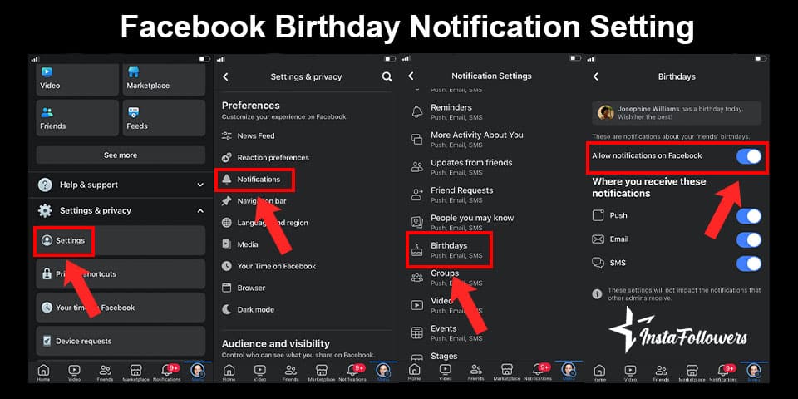Viewport: 798px width, 399px height.
Task: Open the Video tile on the menu screen
Action: pos(77,80)
